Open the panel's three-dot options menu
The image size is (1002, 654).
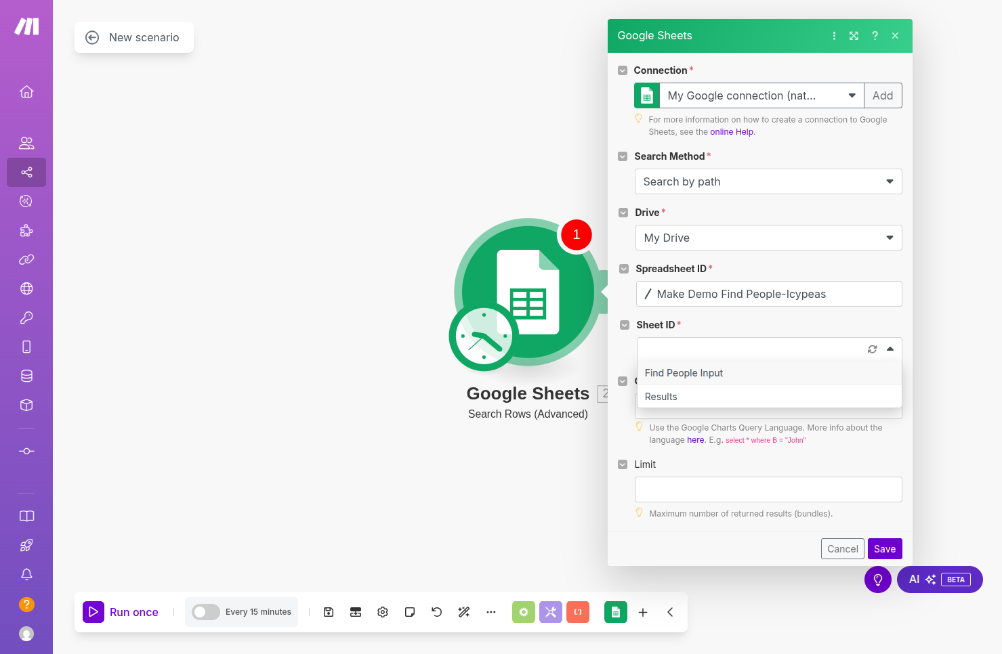[x=834, y=36]
